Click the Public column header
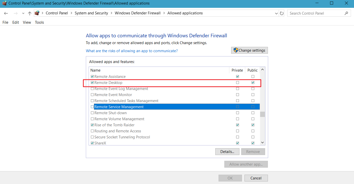The image size is (354, 184). tap(253, 70)
